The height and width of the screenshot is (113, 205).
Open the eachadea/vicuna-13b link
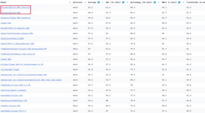coord(12,95)
